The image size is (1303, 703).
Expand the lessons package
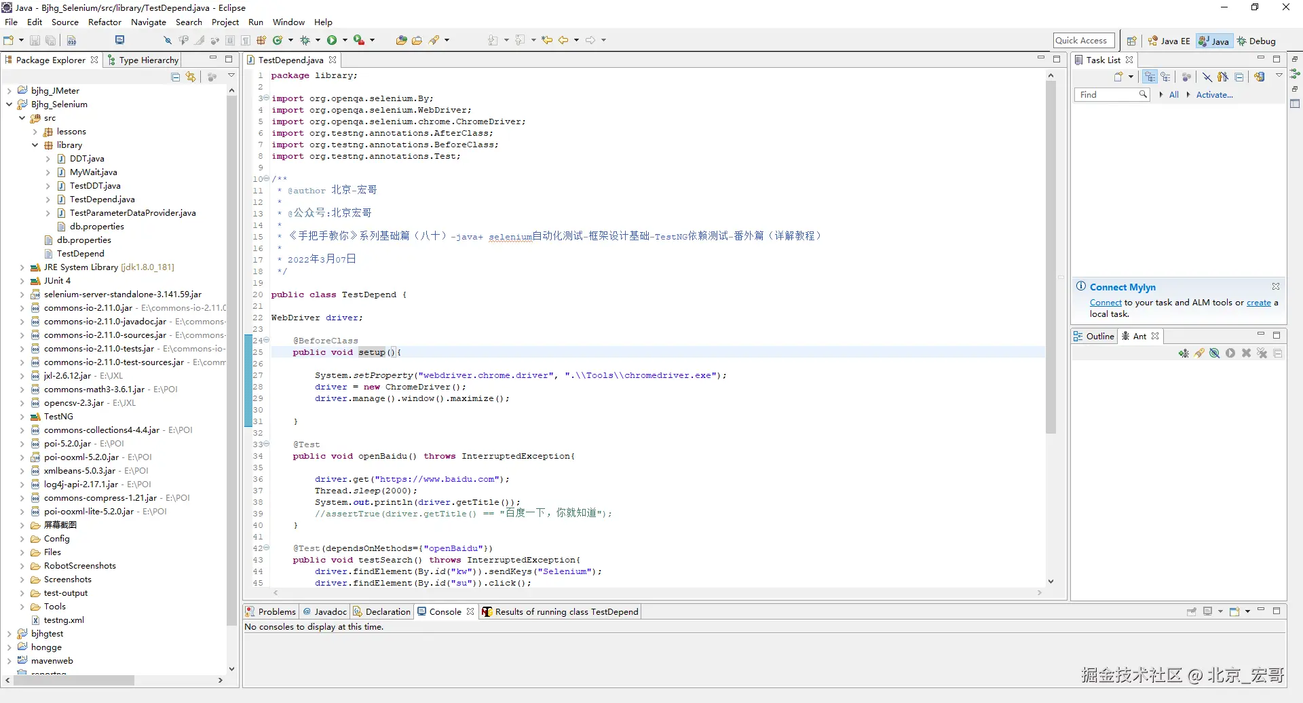(35, 132)
